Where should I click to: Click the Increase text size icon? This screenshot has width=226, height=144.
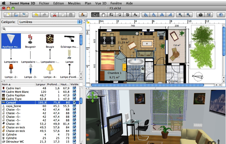[x=146, y=15]
